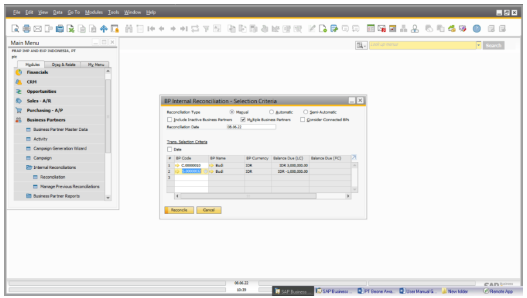
Task: Open the File menu
Action: coord(17,12)
